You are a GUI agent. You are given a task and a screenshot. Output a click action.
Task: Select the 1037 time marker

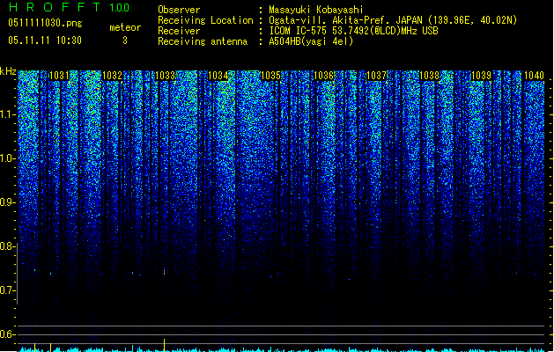pyautogui.click(x=376, y=75)
